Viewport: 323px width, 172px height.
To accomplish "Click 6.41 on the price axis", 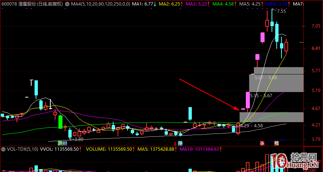I will [x=316, y=49].
